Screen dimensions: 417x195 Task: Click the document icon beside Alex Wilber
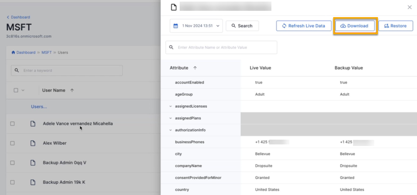pos(33,143)
